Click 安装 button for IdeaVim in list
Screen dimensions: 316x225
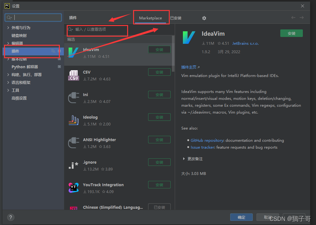coord(159,49)
